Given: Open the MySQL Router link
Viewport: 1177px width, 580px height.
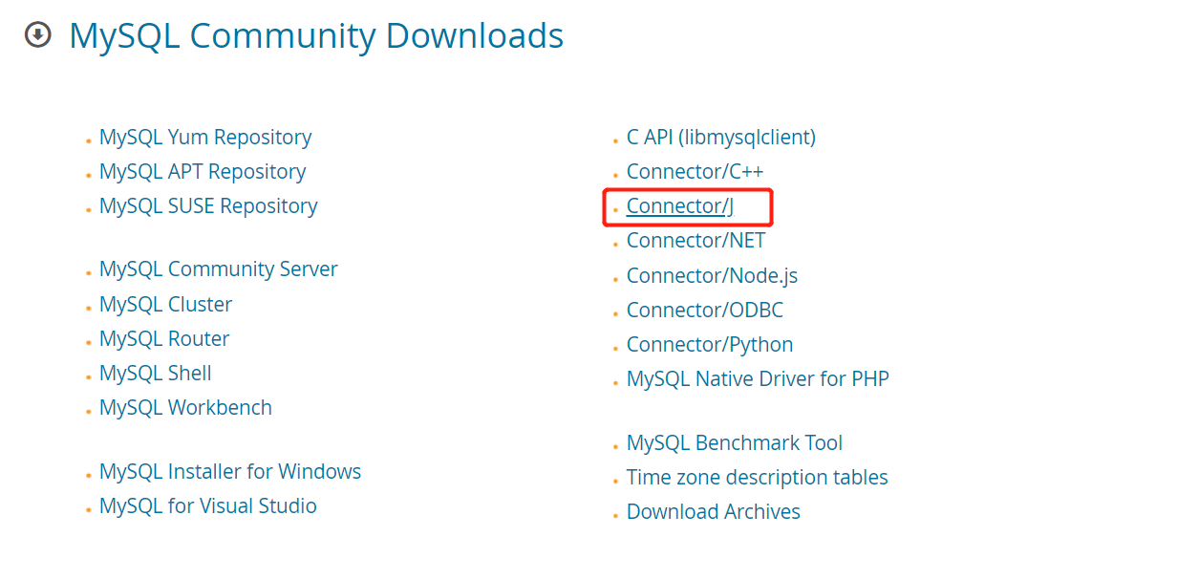Looking at the screenshot, I should (164, 339).
